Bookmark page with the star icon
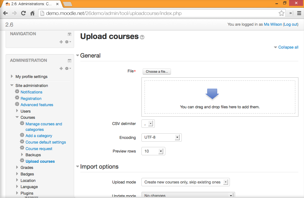The image size is (304, 198). point(281,13)
